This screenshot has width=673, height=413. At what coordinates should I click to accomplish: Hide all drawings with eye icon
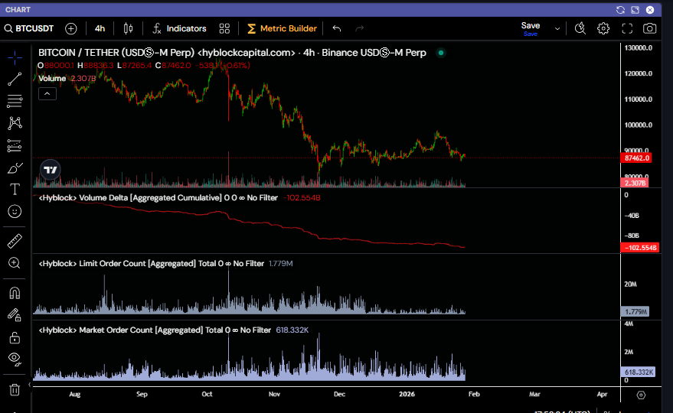15,359
